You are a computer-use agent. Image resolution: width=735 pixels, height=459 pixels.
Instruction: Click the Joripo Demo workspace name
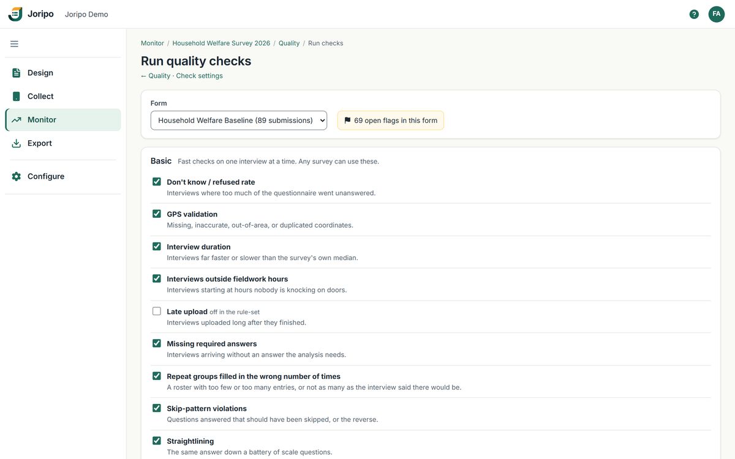click(x=86, y=14)
